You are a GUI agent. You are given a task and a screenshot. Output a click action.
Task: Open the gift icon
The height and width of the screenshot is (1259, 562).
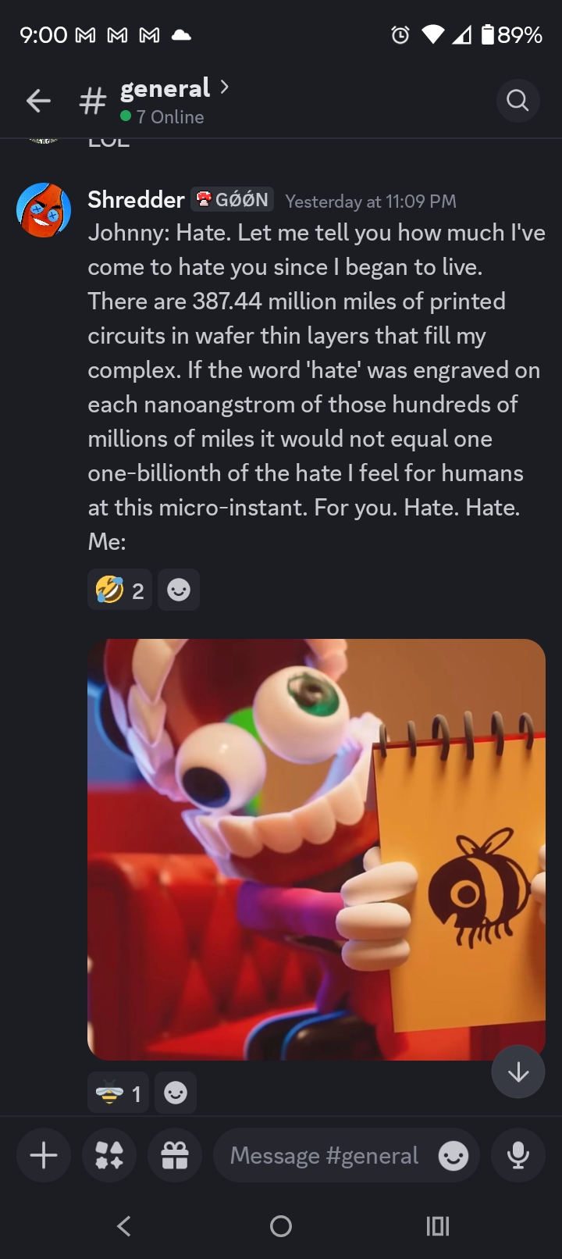[175, 1155]
